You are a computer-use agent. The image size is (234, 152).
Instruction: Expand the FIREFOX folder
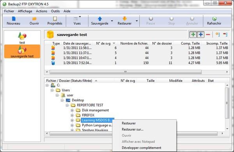[72, 115]
